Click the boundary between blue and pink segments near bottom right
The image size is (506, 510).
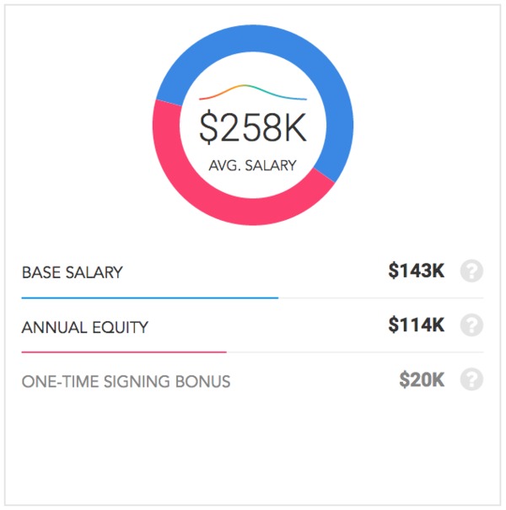pos(324,175)
